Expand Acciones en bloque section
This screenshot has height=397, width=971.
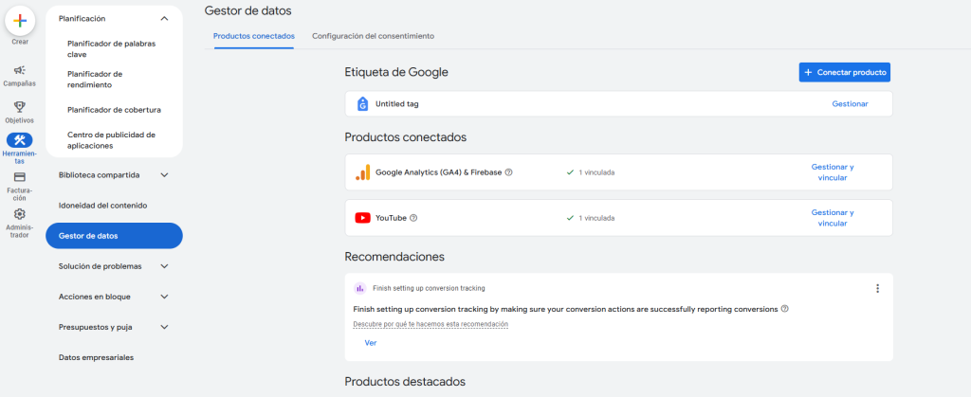pos(164,297)
